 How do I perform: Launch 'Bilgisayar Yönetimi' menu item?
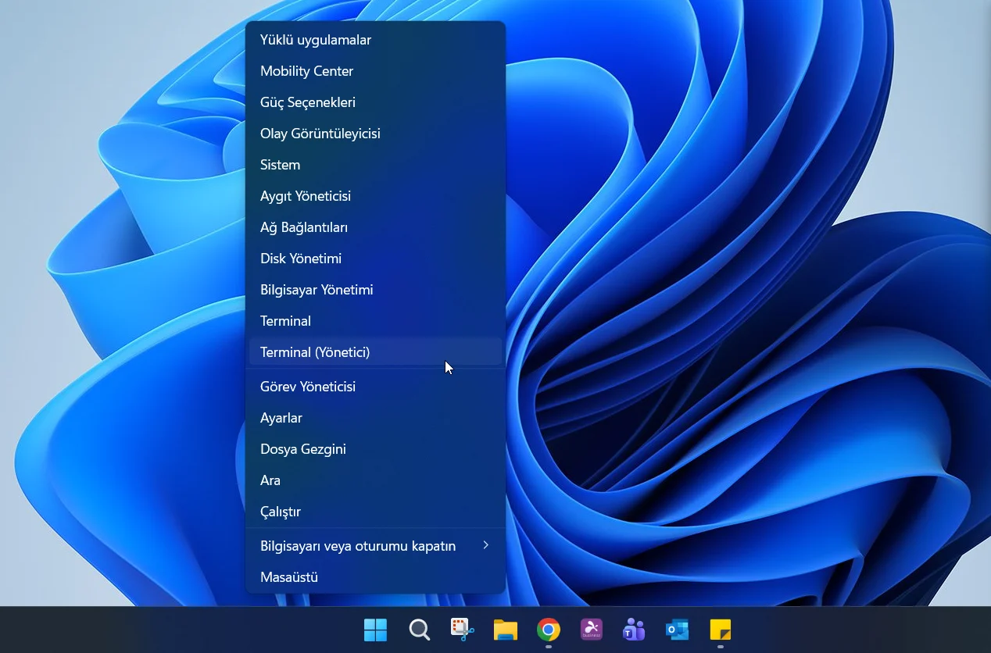point(376,290)
